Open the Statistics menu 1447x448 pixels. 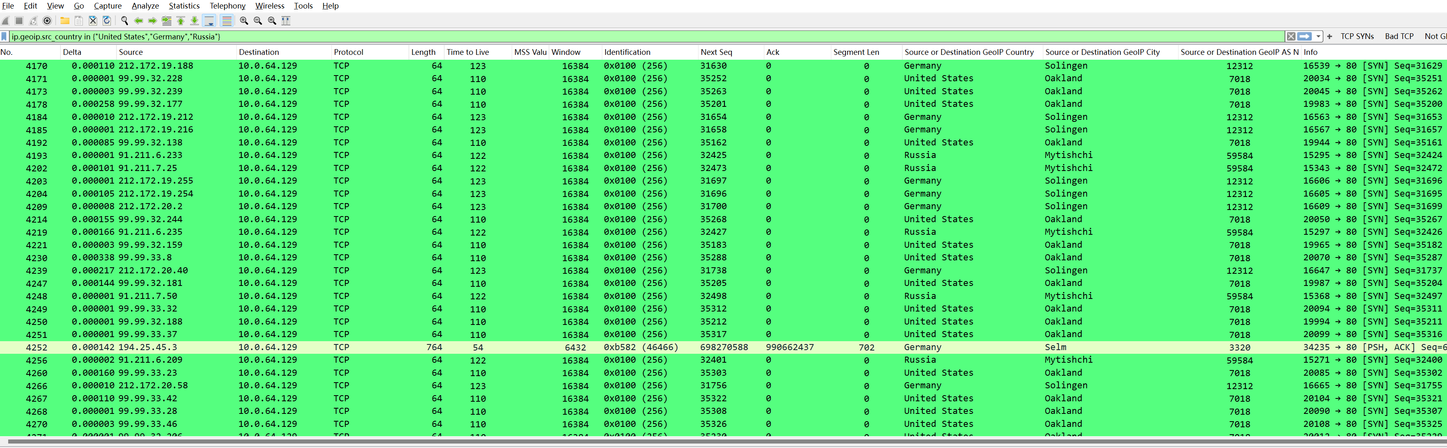pos(184,6)
